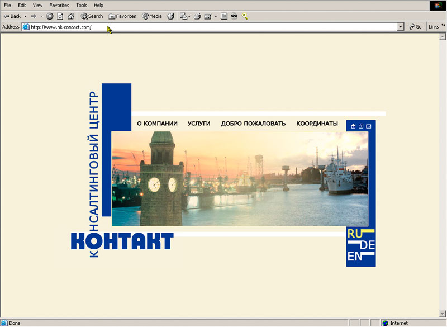Open browsing History via the clock icon
The image size is (447, 327).
pos(170,16)
